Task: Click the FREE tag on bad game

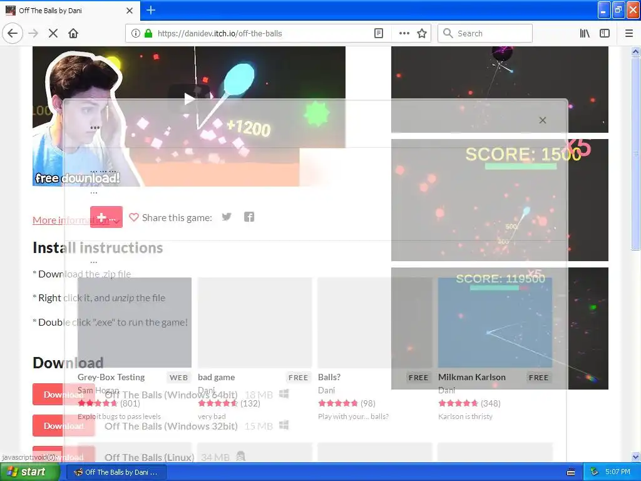Action: 298,378
